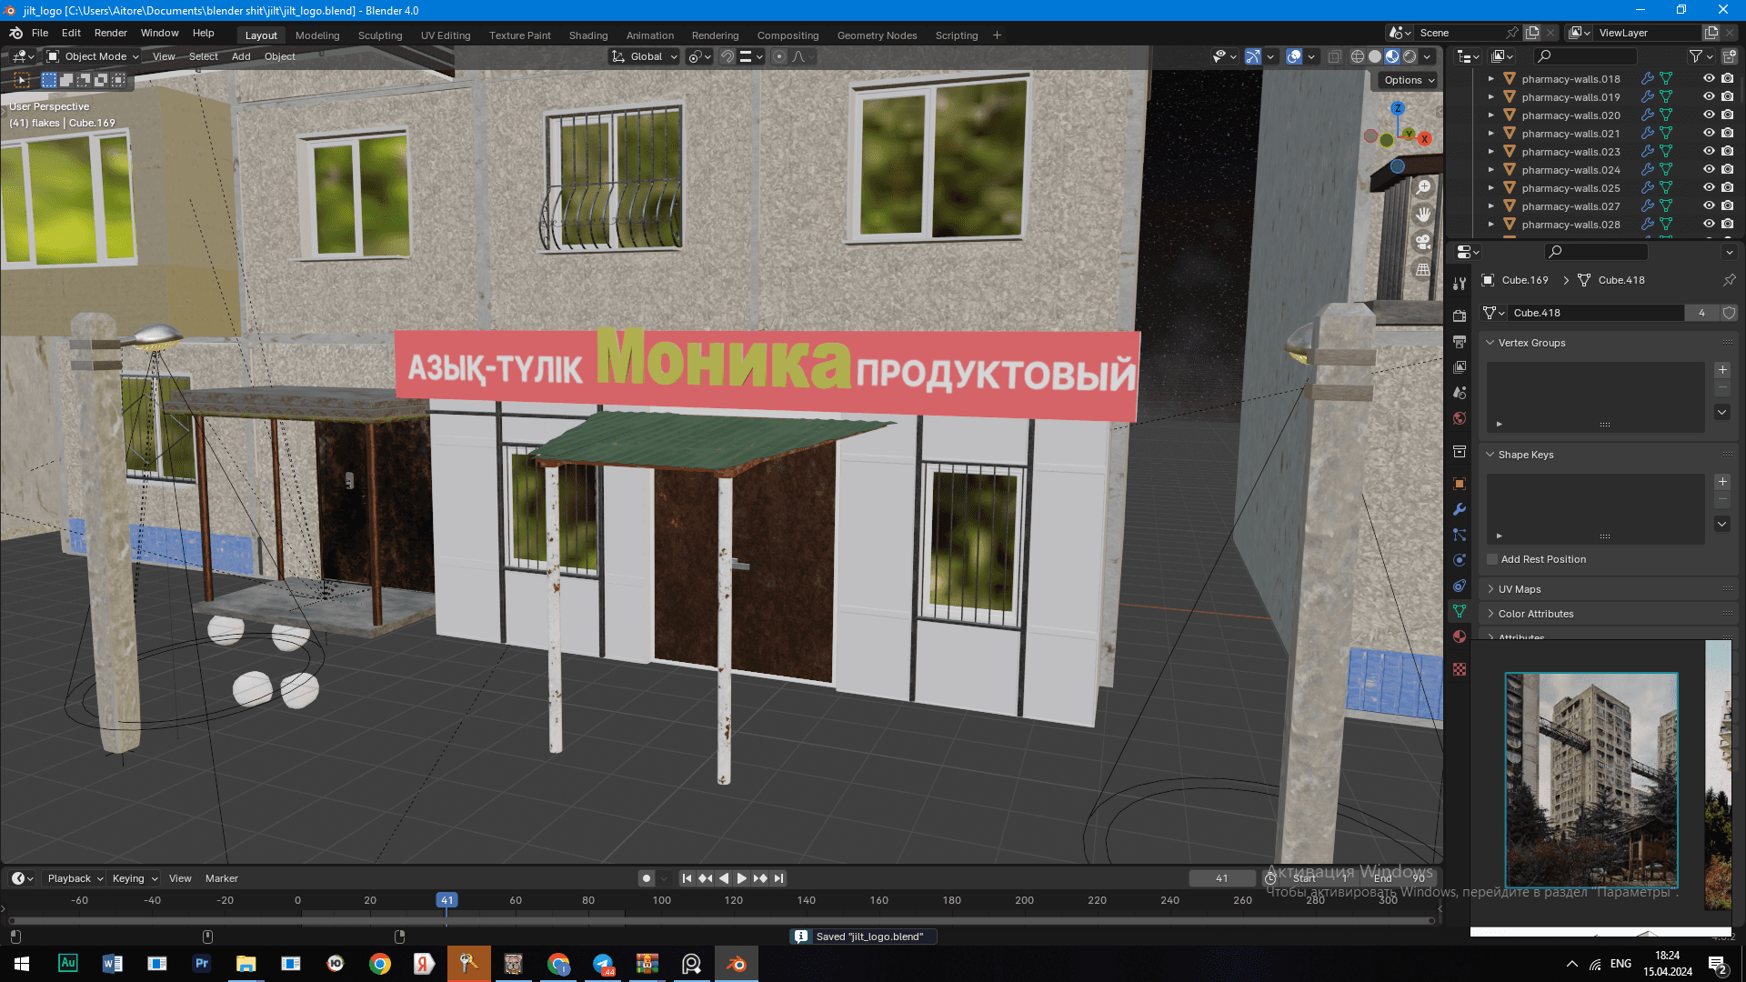Screen dimensions: 1746x982
Task: Open the File menu
Action: click(x=40, y=33)
